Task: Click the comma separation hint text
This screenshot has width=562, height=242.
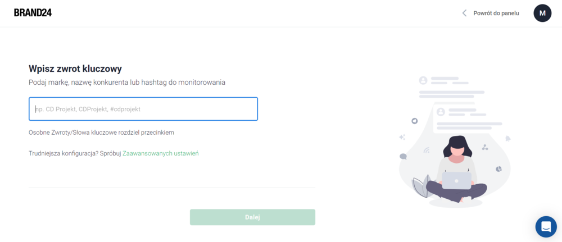Action: click(x=101, y=133)
